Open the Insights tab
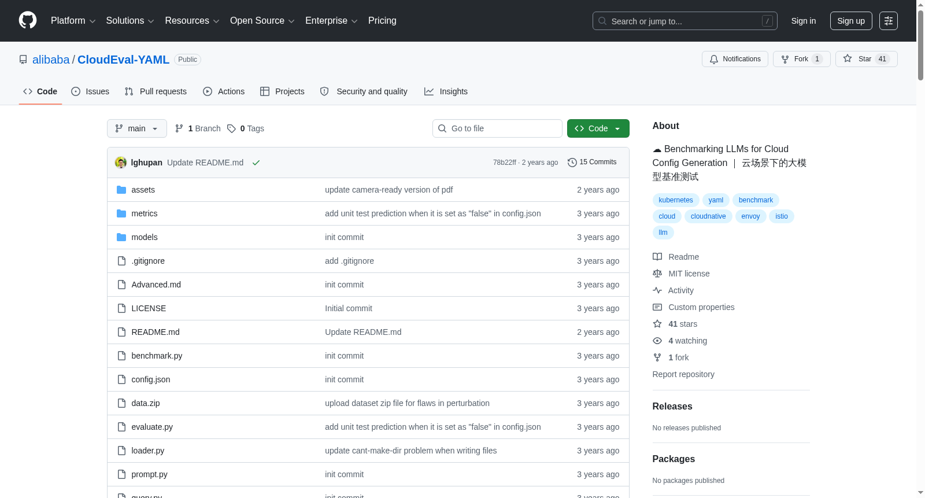This screenshot has height=498, width=925. pyautogui.click(x=446, y=91)
